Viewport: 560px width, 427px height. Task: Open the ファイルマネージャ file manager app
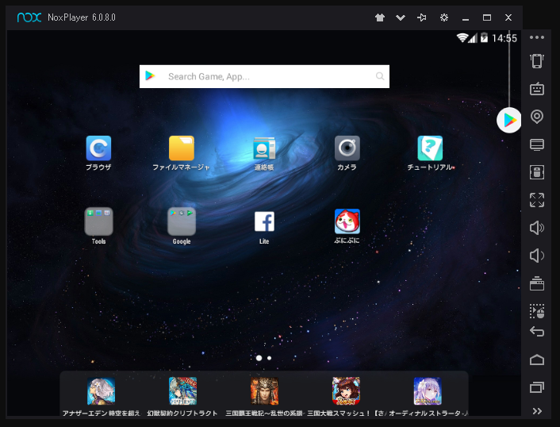tap(182, 148)
